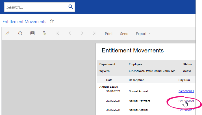Click the magnifier search icon
Viewport: 202px width, 115px height.
pos(71,7)
